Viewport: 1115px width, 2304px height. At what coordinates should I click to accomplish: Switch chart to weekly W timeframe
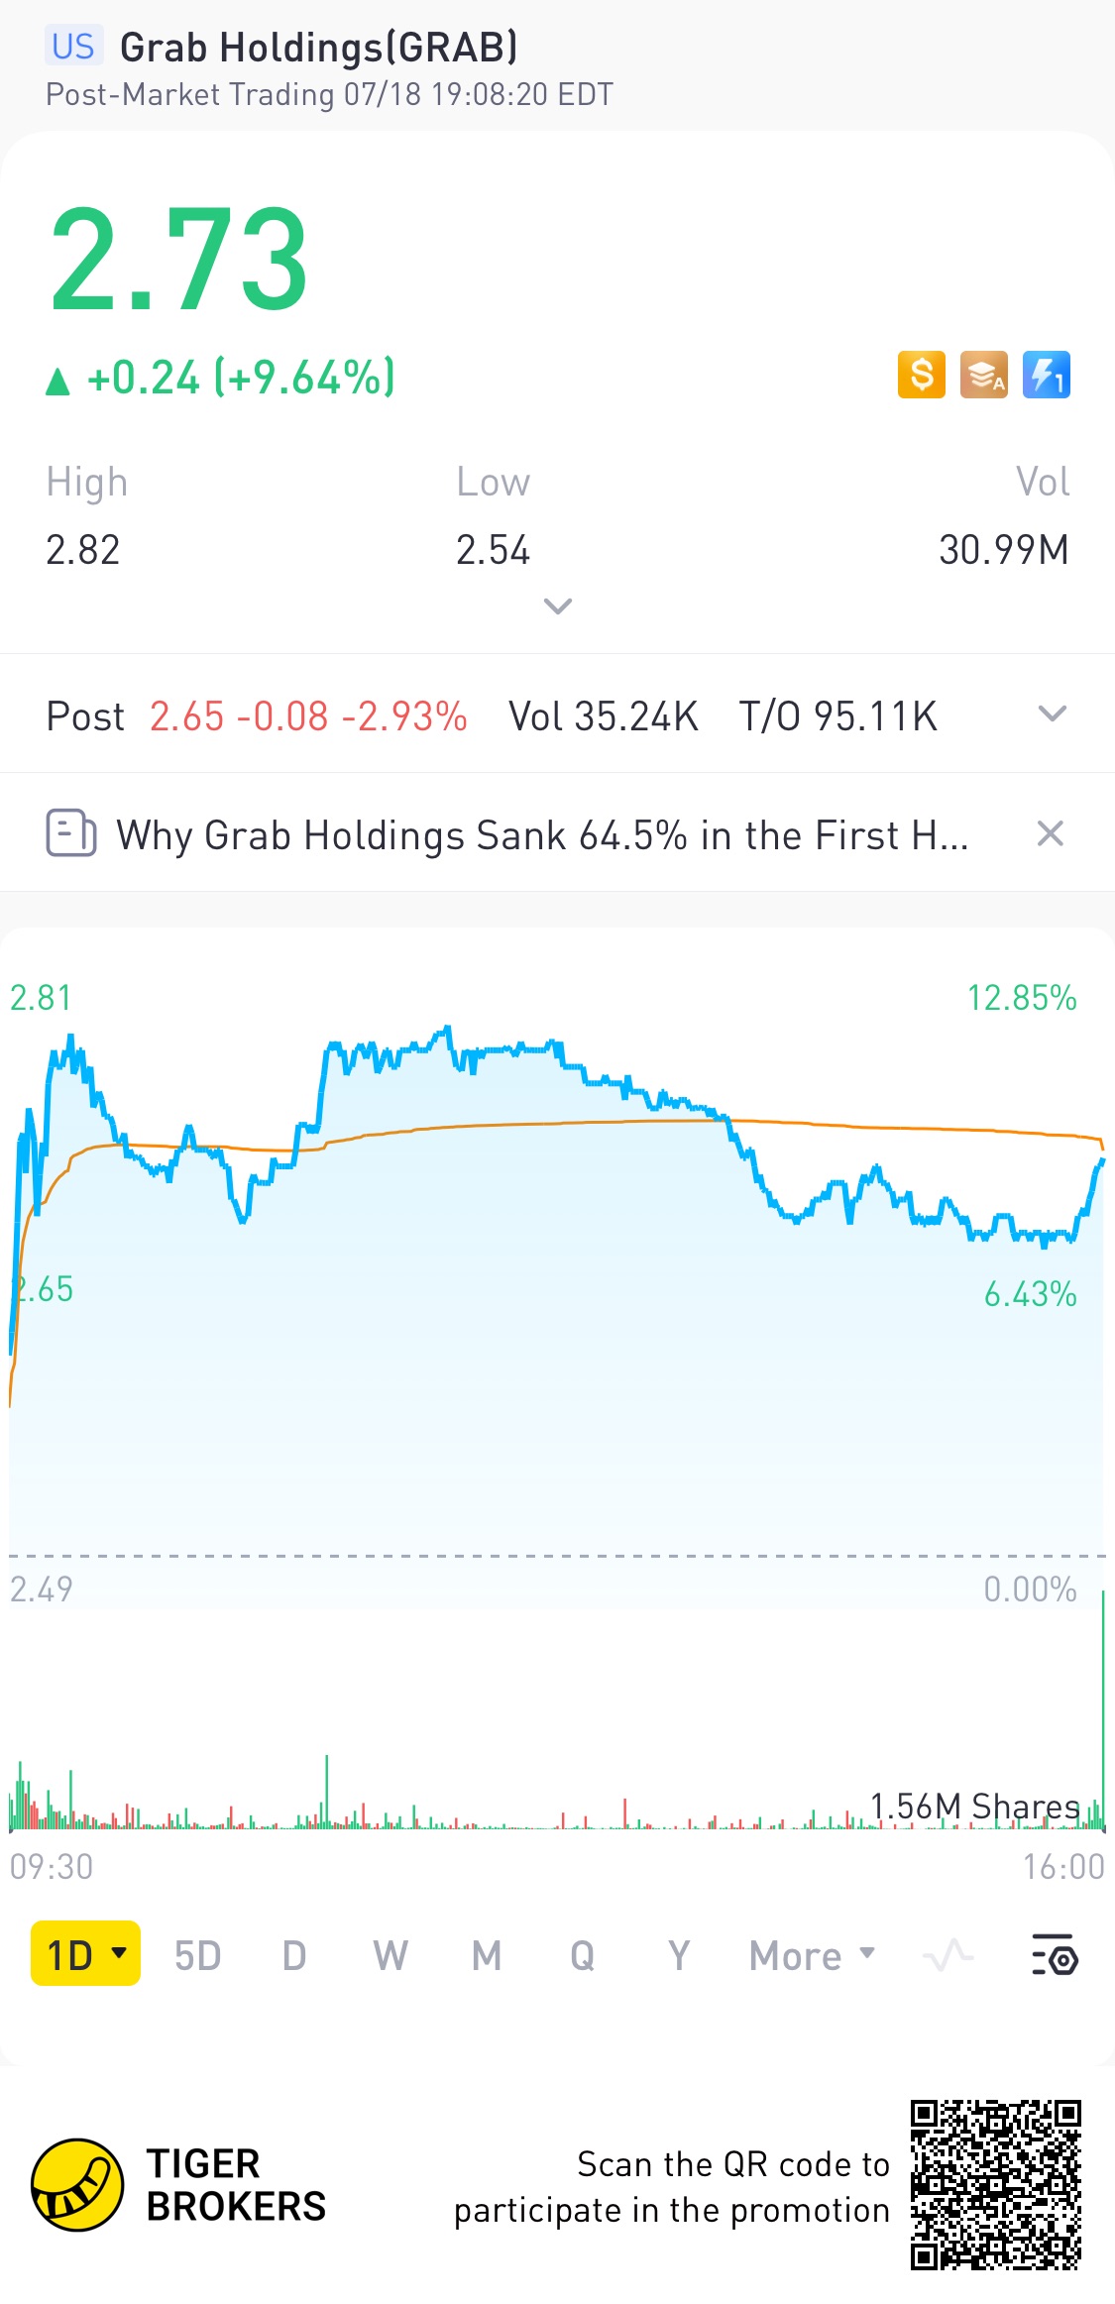390,1955
